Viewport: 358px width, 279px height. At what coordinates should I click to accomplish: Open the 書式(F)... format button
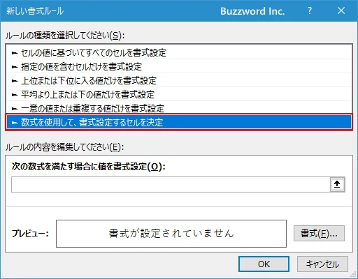tap(319, 233)
